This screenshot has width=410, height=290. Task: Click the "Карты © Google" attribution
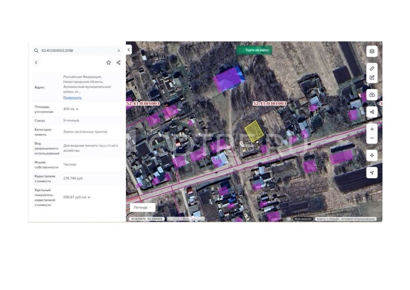[328, 219]
